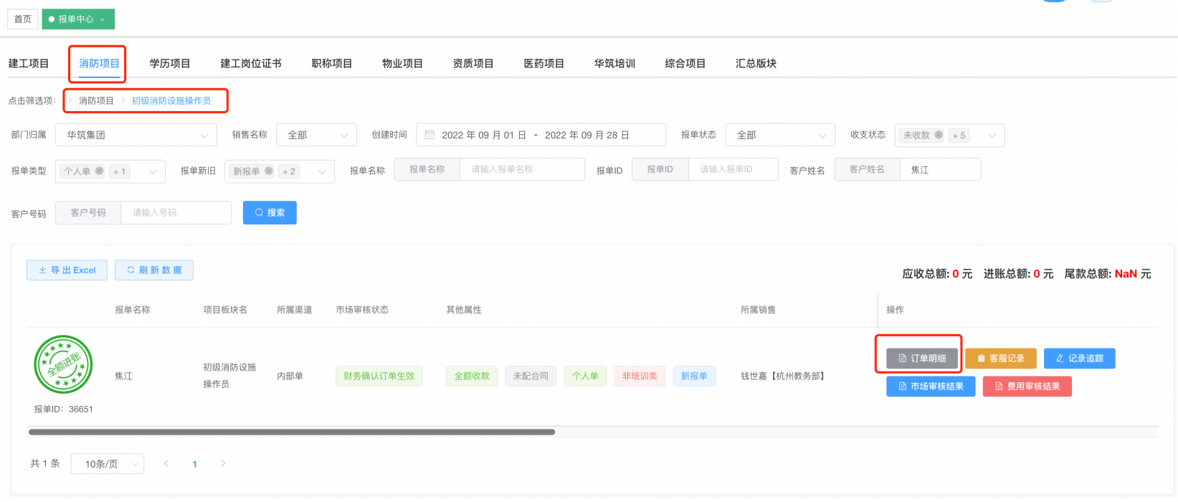This screenshot has height=502, width=1178.
Task: Switch to the 学历项目 tab
Action: [170, 63]
